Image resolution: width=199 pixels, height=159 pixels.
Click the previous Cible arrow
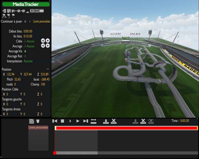click(x=43, y=40)
